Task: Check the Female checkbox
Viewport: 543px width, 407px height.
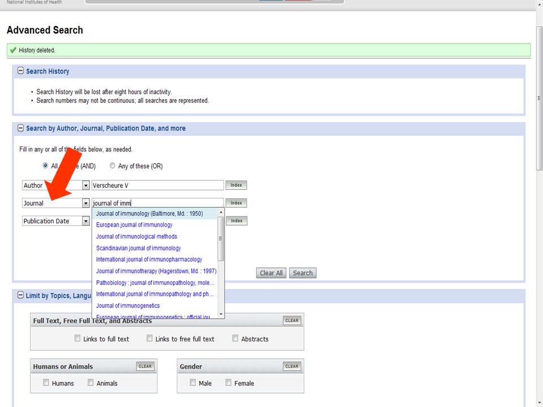Action: tap(228, 383)
